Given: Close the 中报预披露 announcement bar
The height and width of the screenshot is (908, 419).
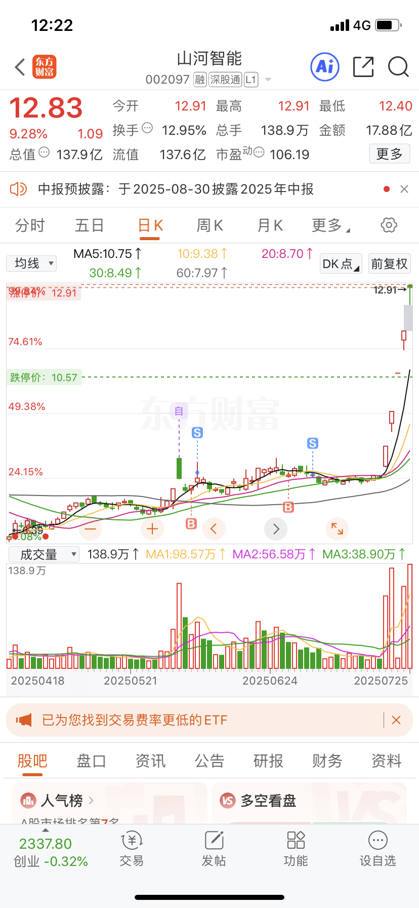Looking at the screenshot, I should [404, 189].
